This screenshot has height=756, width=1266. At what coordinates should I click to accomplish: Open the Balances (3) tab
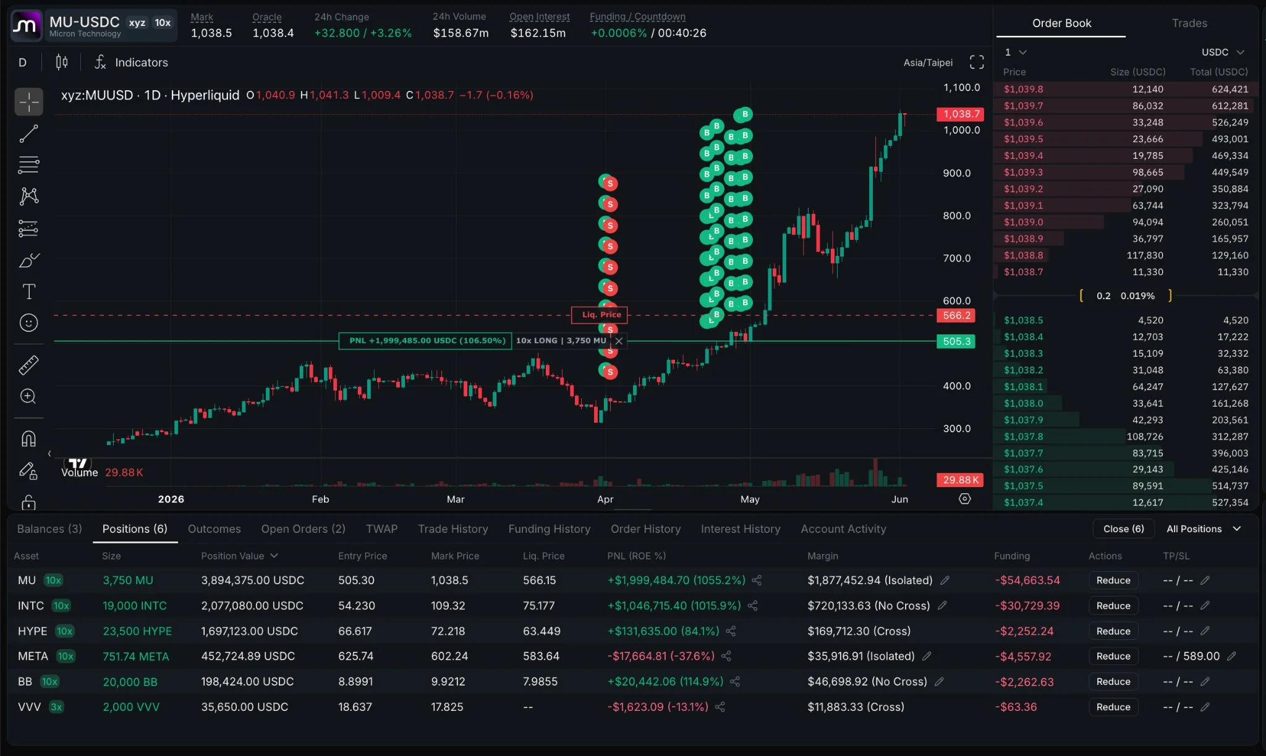point(49,529)
